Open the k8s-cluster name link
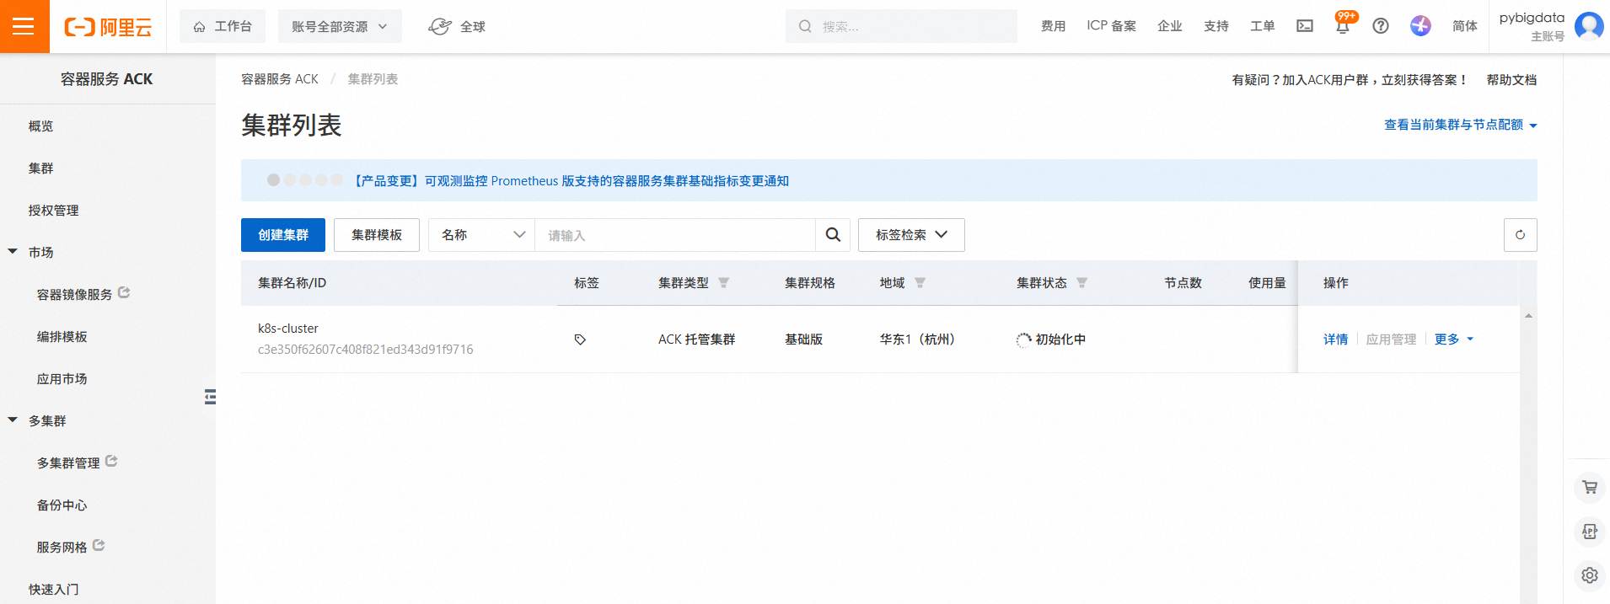The height and width of the screenshot is (604, 1610). [x=288, y=329]
